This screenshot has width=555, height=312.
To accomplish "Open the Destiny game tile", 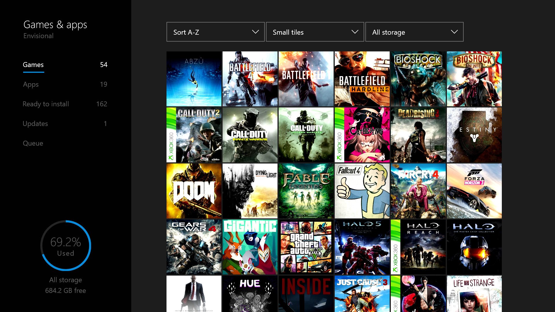I will pyautogui.click(x=474, y=135).
